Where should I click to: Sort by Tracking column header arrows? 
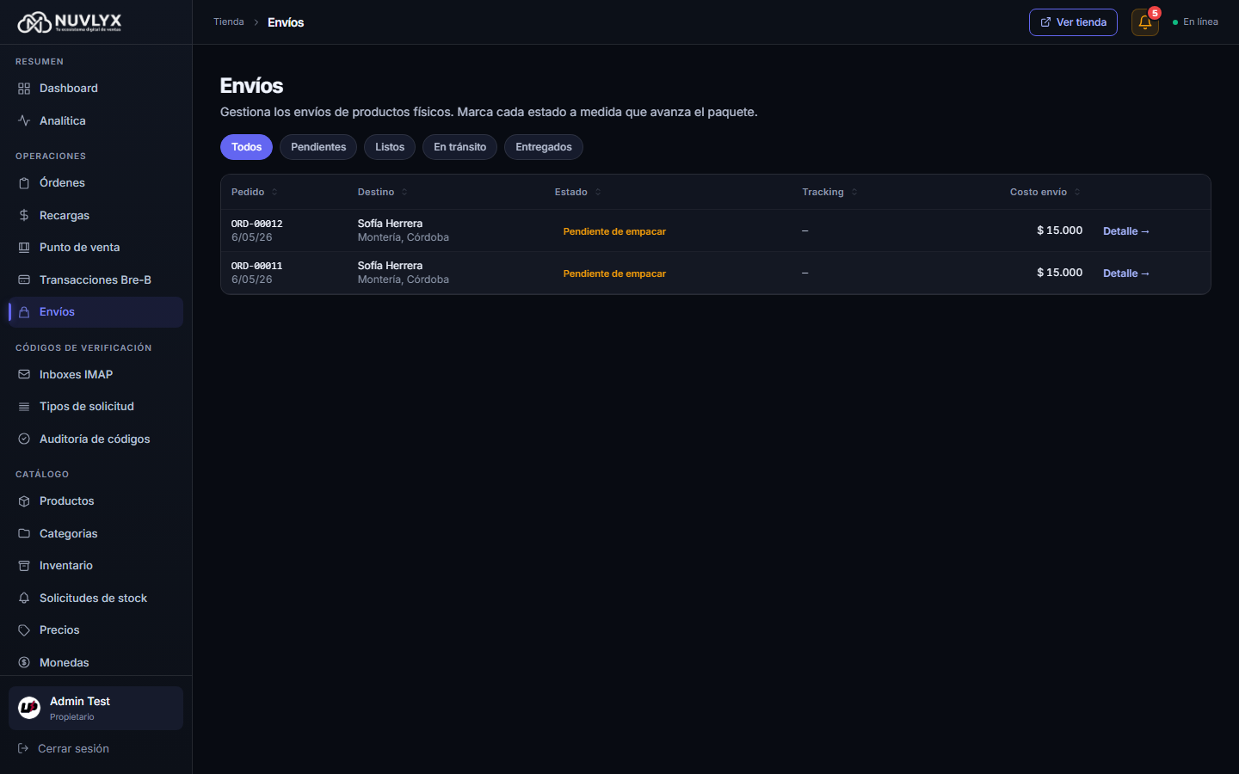pos(854,192)
